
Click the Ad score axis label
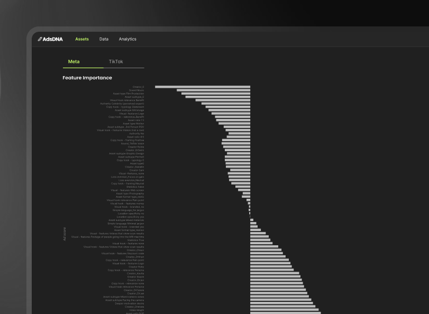[65, 234]
